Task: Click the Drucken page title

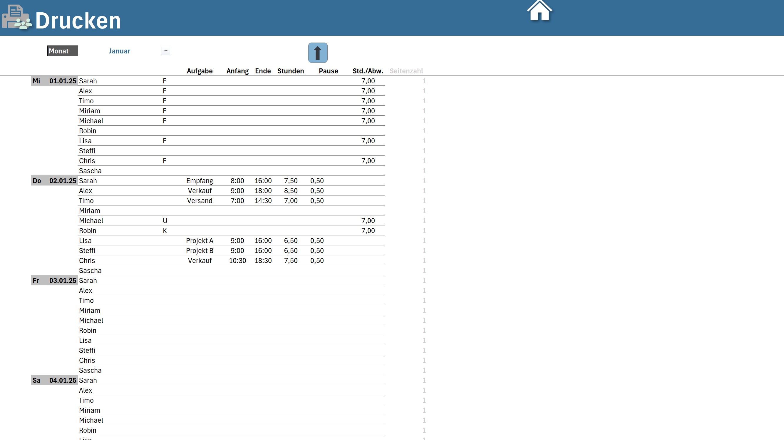Action: [x=78, y=21]
